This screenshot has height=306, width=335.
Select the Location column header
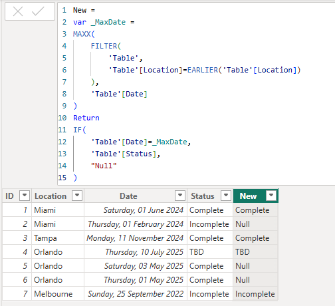[x=51, y=196]
